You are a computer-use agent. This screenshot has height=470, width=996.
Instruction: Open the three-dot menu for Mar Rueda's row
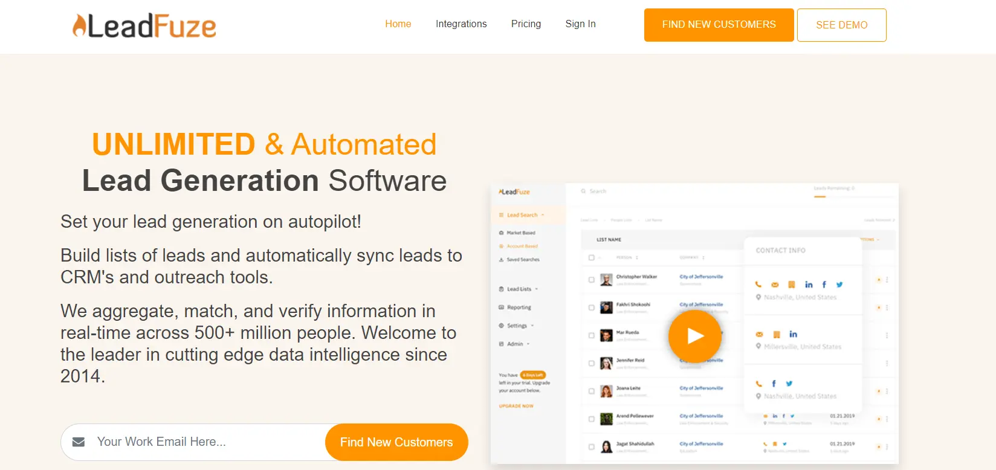pyautogui.click(x=887, y=335)
